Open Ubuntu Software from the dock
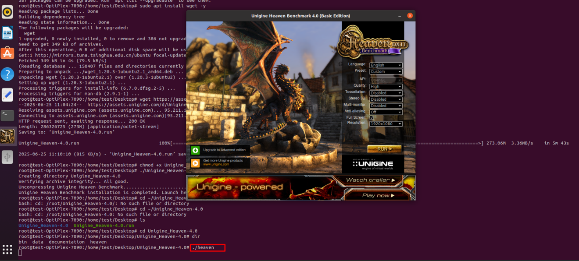579x261 pixels. [x=7, y=53]
